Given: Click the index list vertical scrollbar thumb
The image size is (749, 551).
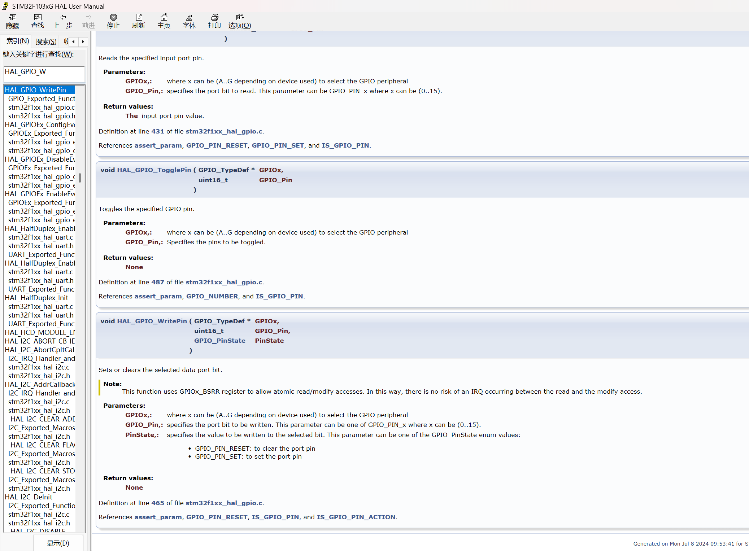Looking at the screenshot, I should [x=80, y=178].
